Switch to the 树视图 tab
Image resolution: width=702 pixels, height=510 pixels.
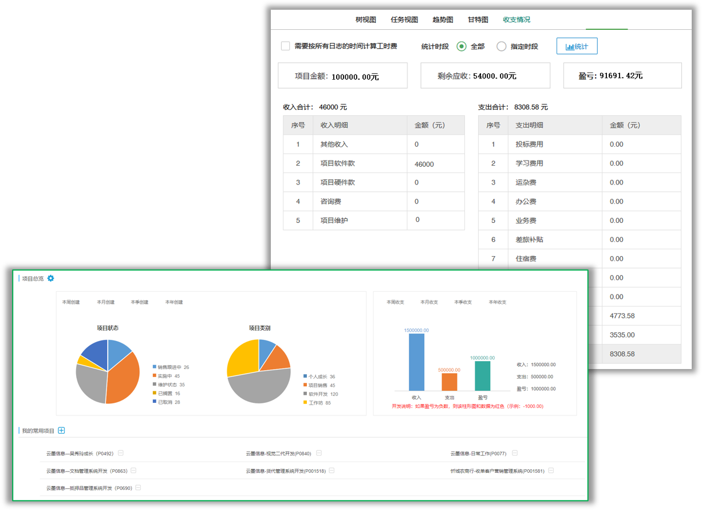365,19
